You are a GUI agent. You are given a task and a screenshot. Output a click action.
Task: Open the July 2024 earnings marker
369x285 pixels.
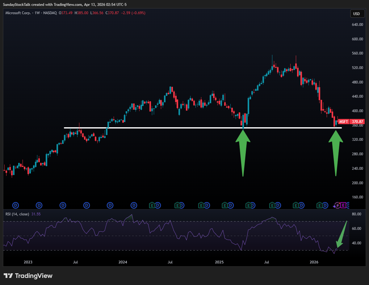pos(178,206)
